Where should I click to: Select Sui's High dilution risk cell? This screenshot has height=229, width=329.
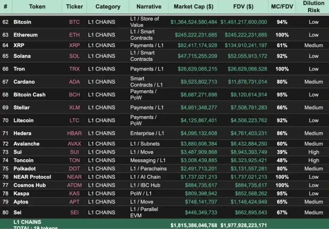click(x=314, y=152)
